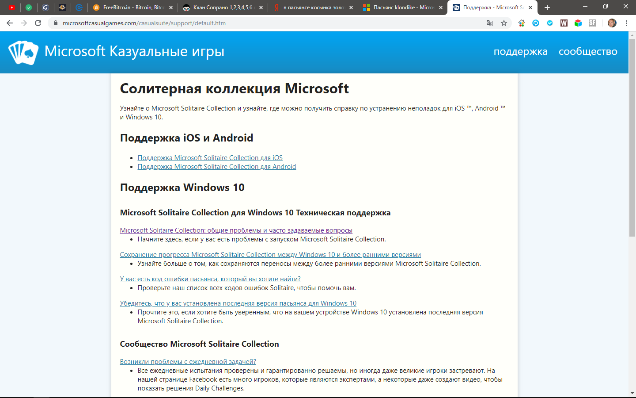Image resolution: width=636 pixels, height=398 pixels.
Task: Open the pinned dark square-icon tab
Action: (62, 8)
